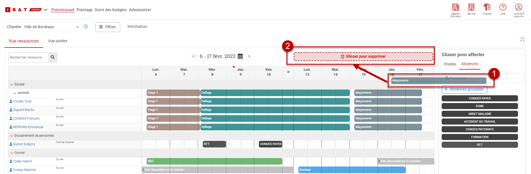Open the Chantier crane icon
Screen dimensions: 531x174
[487, 7]
